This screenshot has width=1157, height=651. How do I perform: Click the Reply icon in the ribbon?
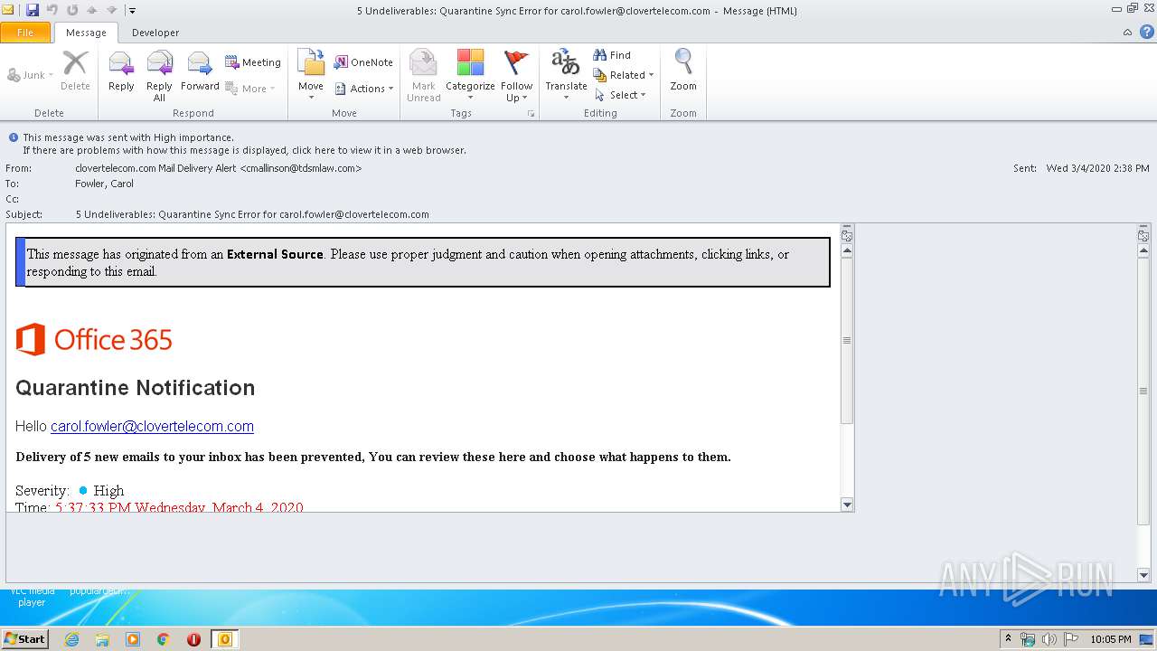pos(121,71)
